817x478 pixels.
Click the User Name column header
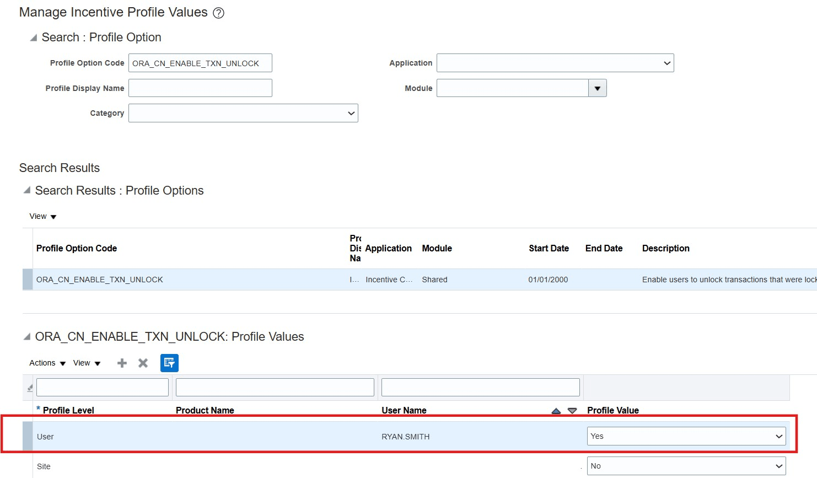[x=404, y=410]
